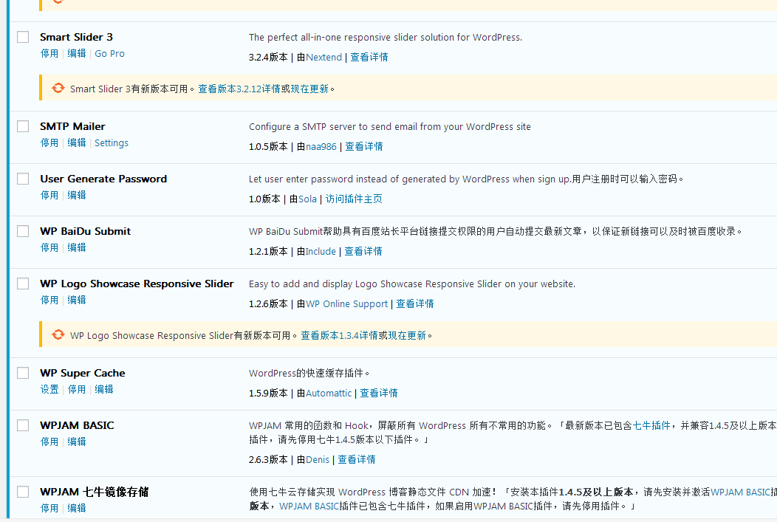This screenshot has width=777, height=522.
Task: Open 设置 for WP Super Cache
Action: click(x=49, y=389)
